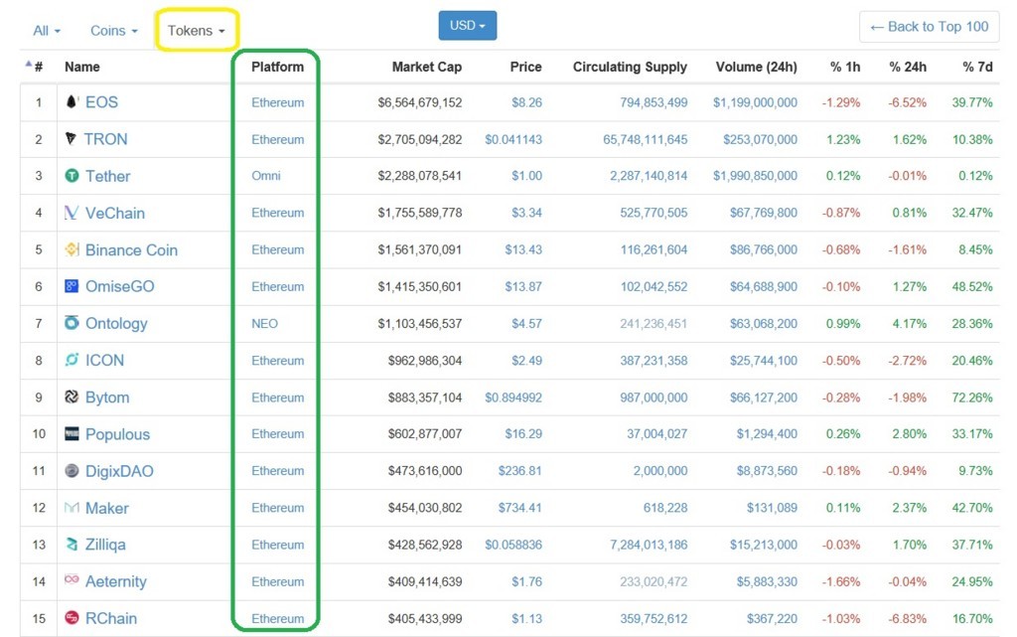The image size is (1017, 637).
Task: Click the Binance Coin logo icon
Action: [x=72, y=249]
